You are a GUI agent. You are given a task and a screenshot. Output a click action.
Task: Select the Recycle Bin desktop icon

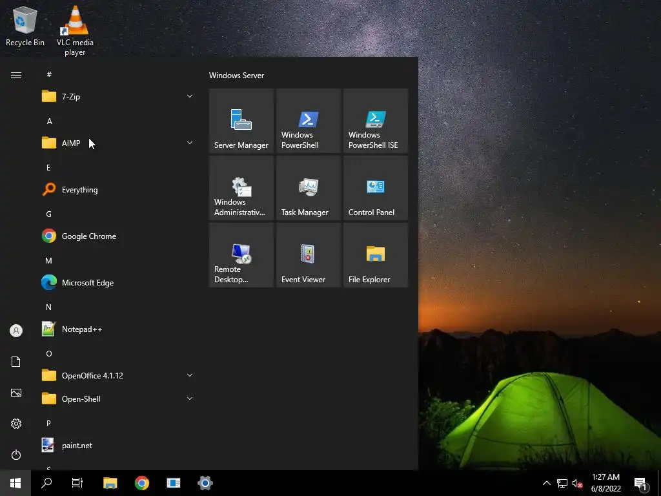25,26
